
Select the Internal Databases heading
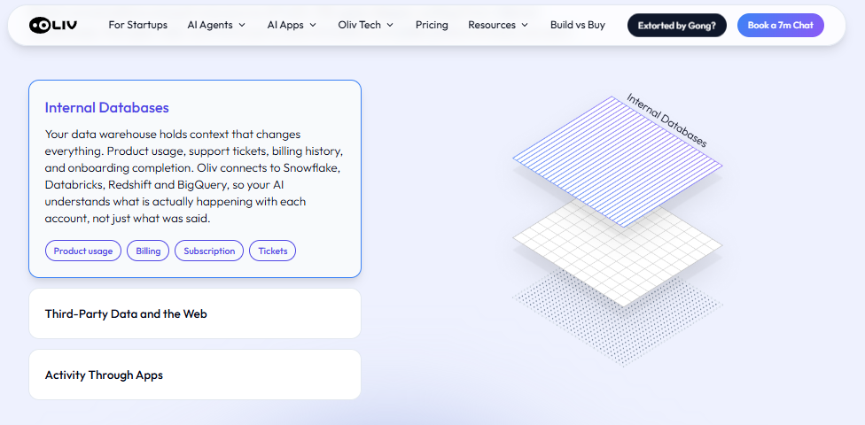107,107
